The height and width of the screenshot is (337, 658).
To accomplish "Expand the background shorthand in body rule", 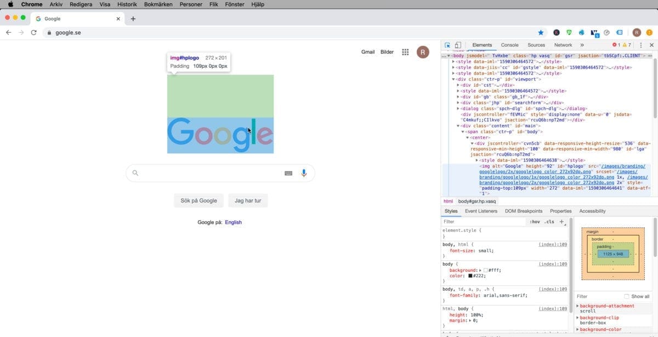I will 480,270.
